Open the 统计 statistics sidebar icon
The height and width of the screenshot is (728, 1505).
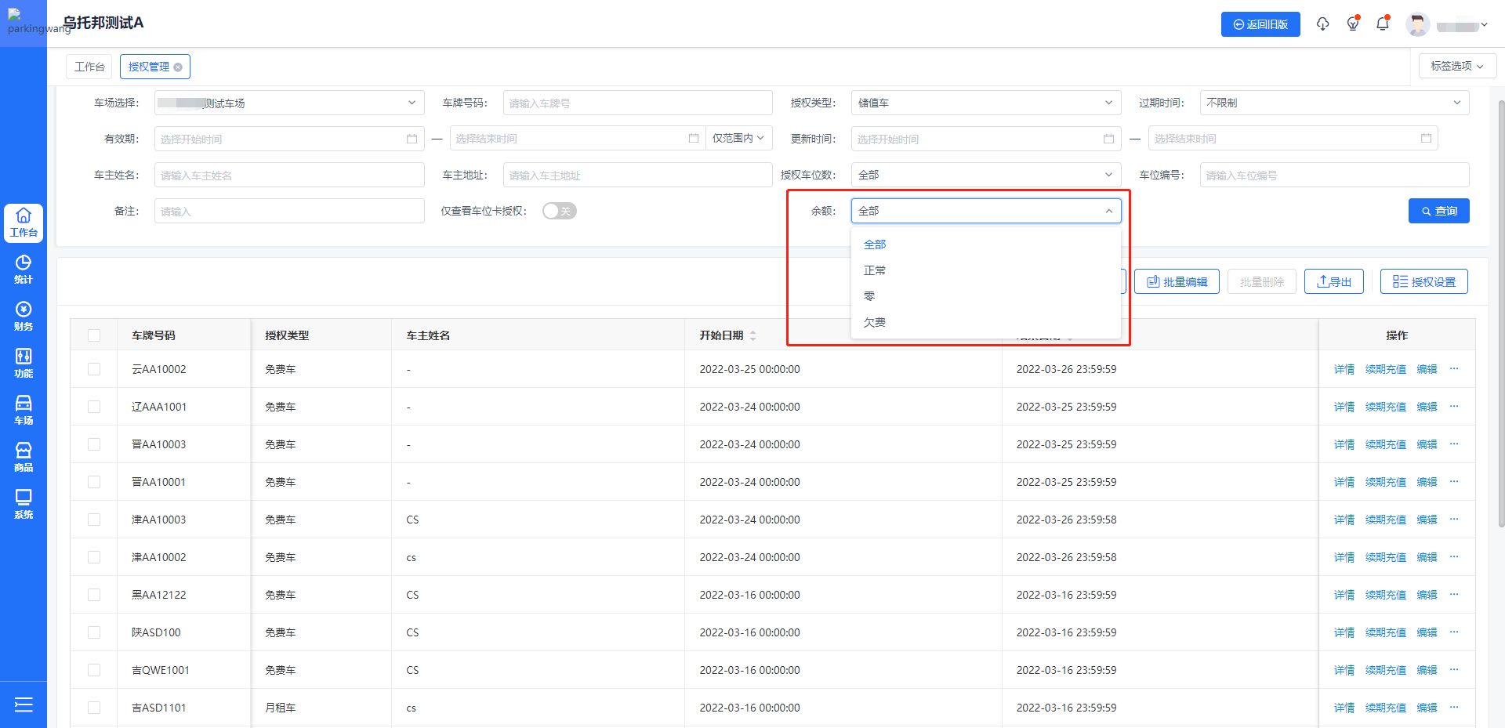[24, 270]
